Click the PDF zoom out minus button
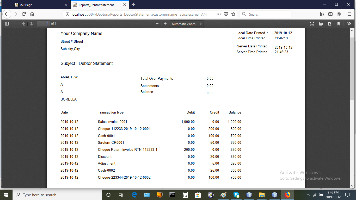Viewport: 356px width, 200px height. [x=157, y=24]
